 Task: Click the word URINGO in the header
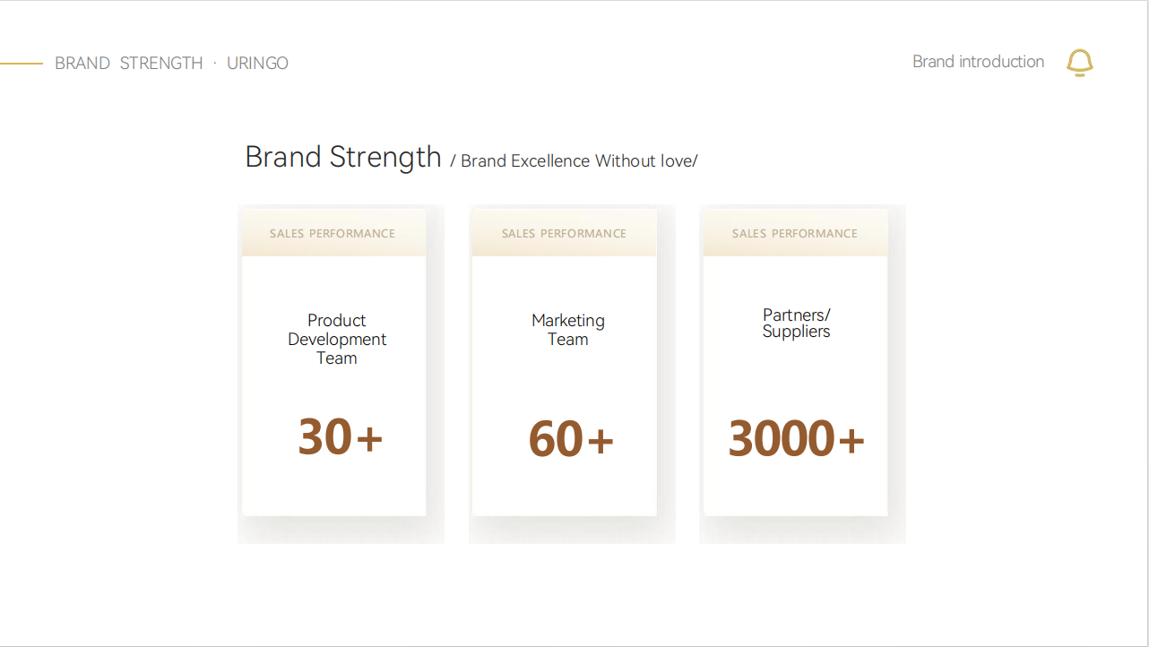(257, 64)
